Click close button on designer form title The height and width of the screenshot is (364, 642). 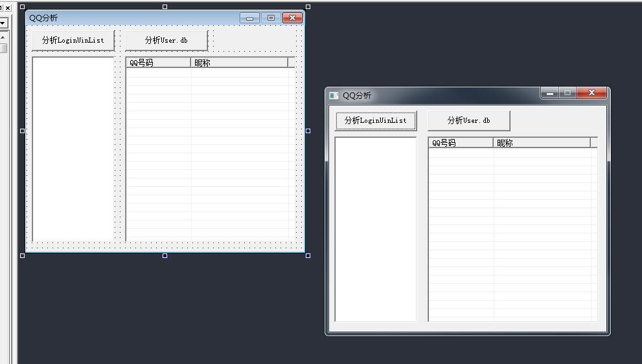pyautogui.click(x=292, y=18)
